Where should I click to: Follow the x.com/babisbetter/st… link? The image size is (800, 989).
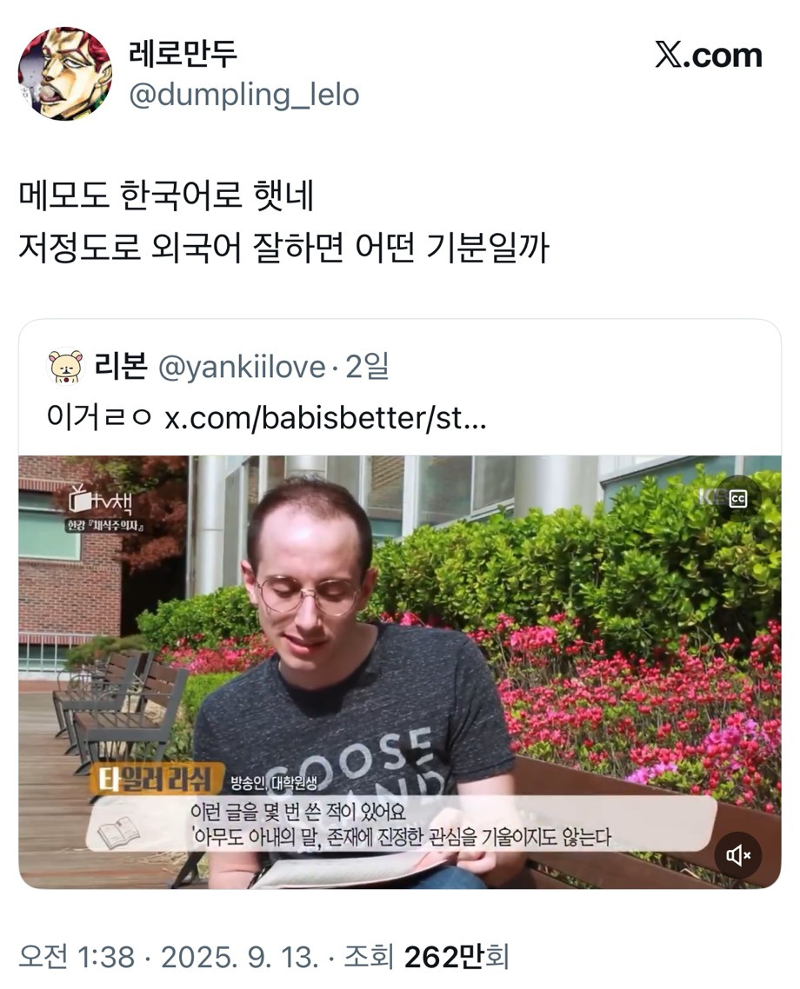[325, 417]
